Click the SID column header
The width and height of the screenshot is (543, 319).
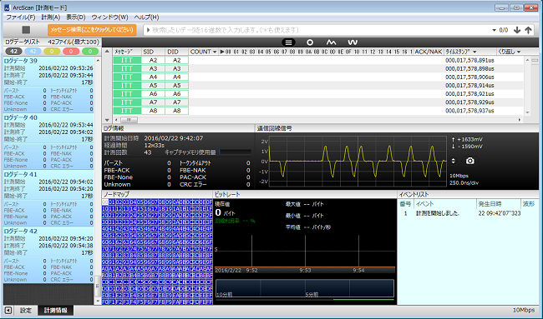[x=153, y=52]
